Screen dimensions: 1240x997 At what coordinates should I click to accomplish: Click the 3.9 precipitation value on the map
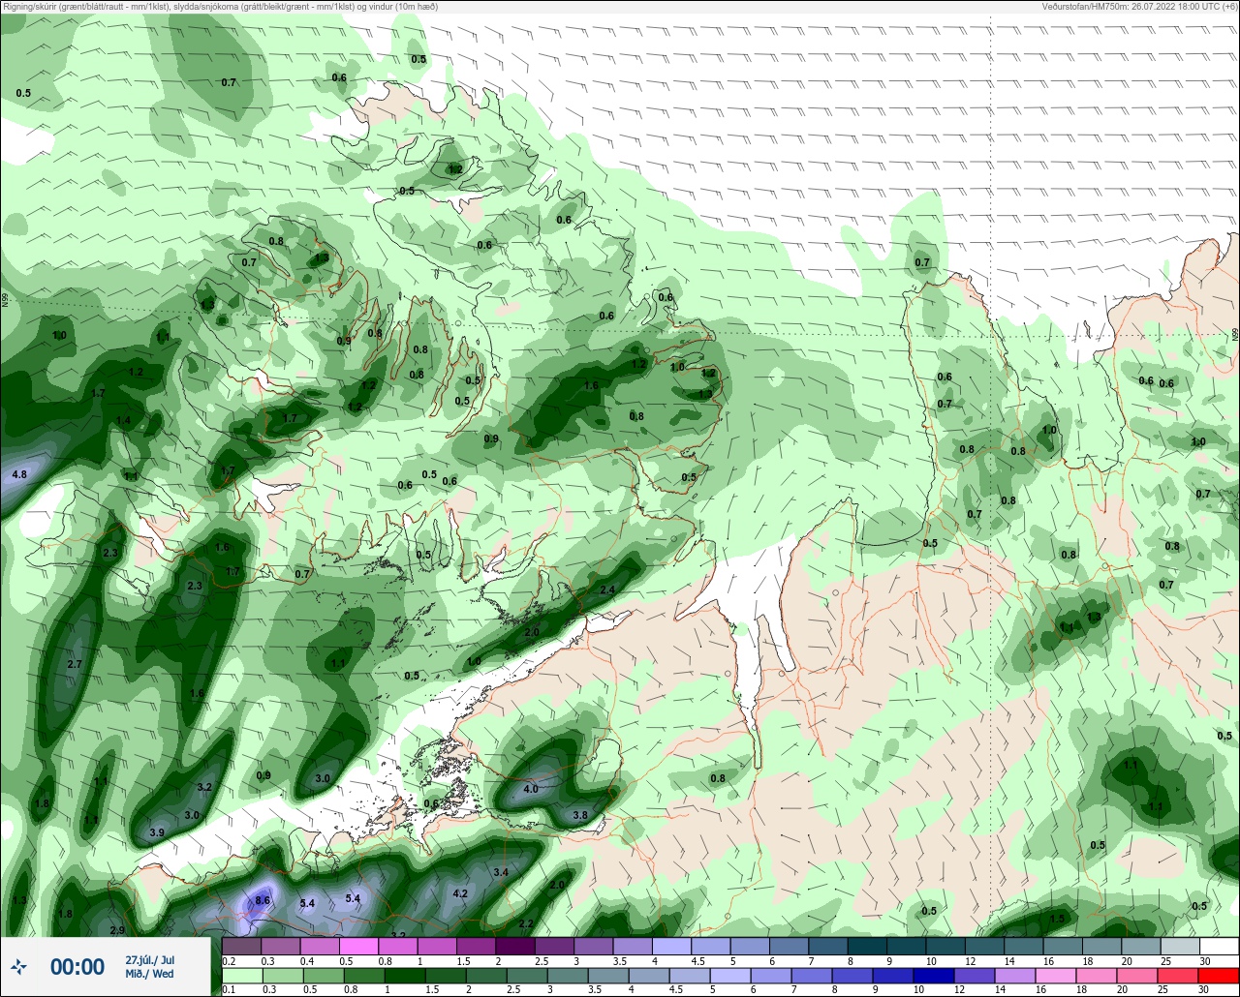(x=157, y=832)
